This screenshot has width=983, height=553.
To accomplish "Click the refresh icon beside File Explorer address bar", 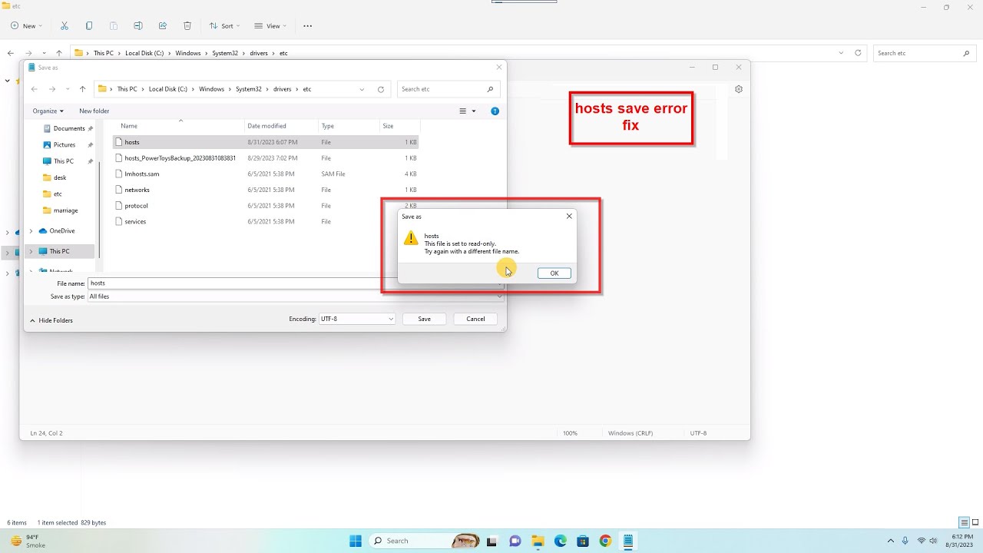I will point(859,53).
